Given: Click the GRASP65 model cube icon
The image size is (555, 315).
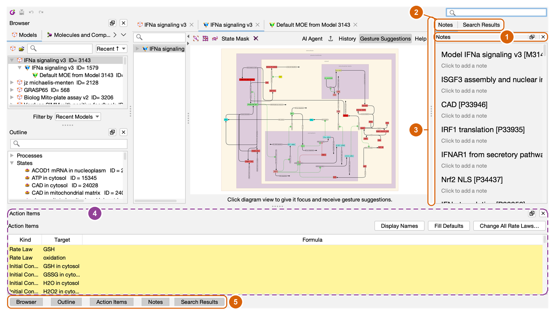Looking at the screenshot, I should (x=20, y=90).
